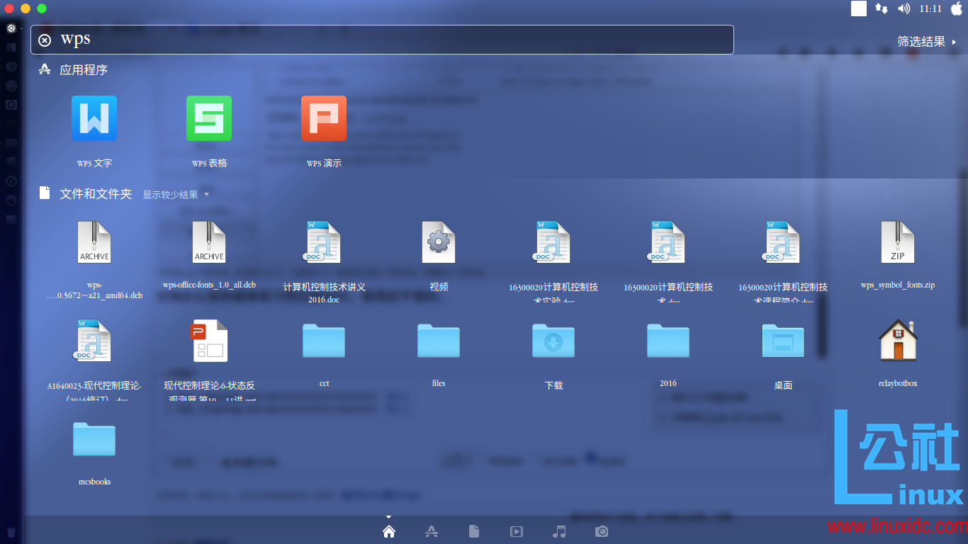This screenshot has height=544, width=968.
Task: Open the network arrows indicator
Action: click(x=881, y=8)
